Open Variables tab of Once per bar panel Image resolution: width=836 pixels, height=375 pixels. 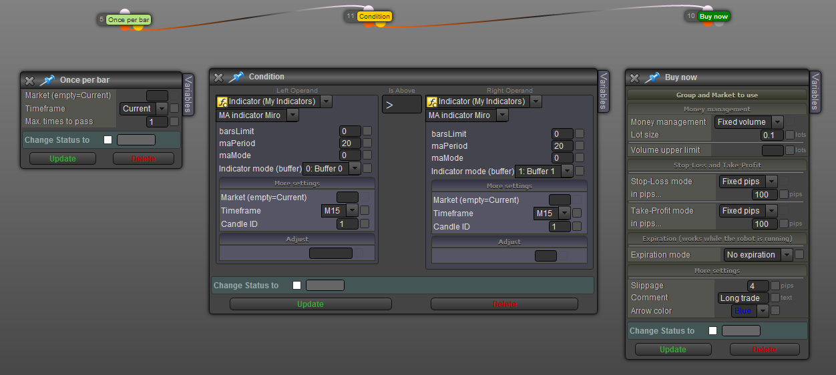pyautogui.click(x=188, y=95)
